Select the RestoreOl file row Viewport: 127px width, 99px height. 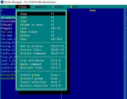[8, 75]
